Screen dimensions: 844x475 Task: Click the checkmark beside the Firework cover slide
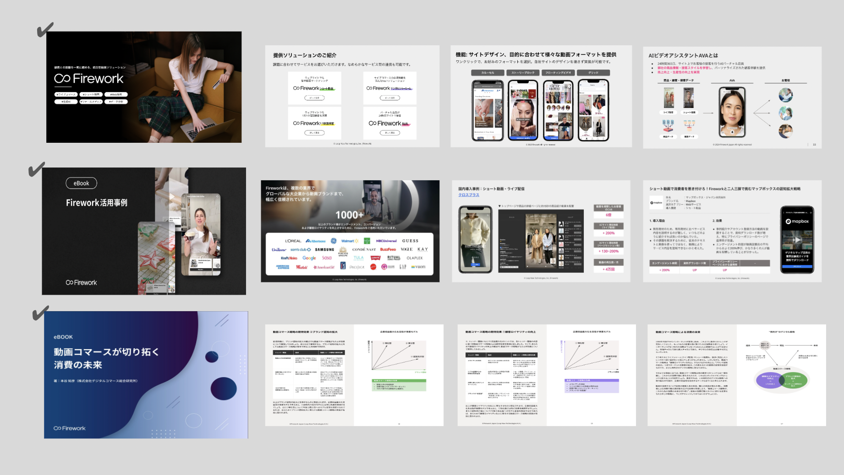click(x=45, y=30)
